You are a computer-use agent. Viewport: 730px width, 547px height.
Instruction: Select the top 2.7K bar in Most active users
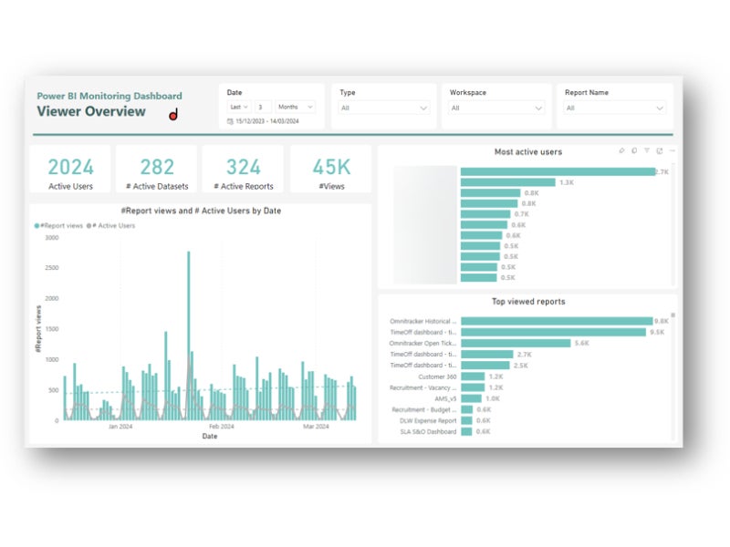click(557, 170)
